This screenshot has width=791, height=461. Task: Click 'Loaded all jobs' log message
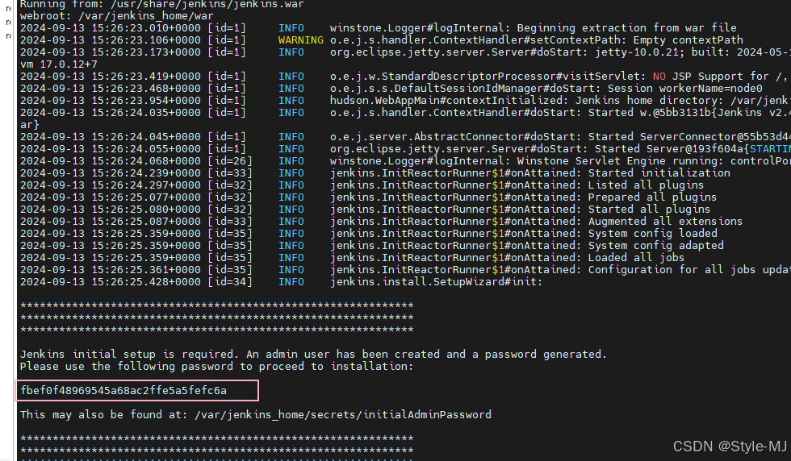click(x=636, y=258)
